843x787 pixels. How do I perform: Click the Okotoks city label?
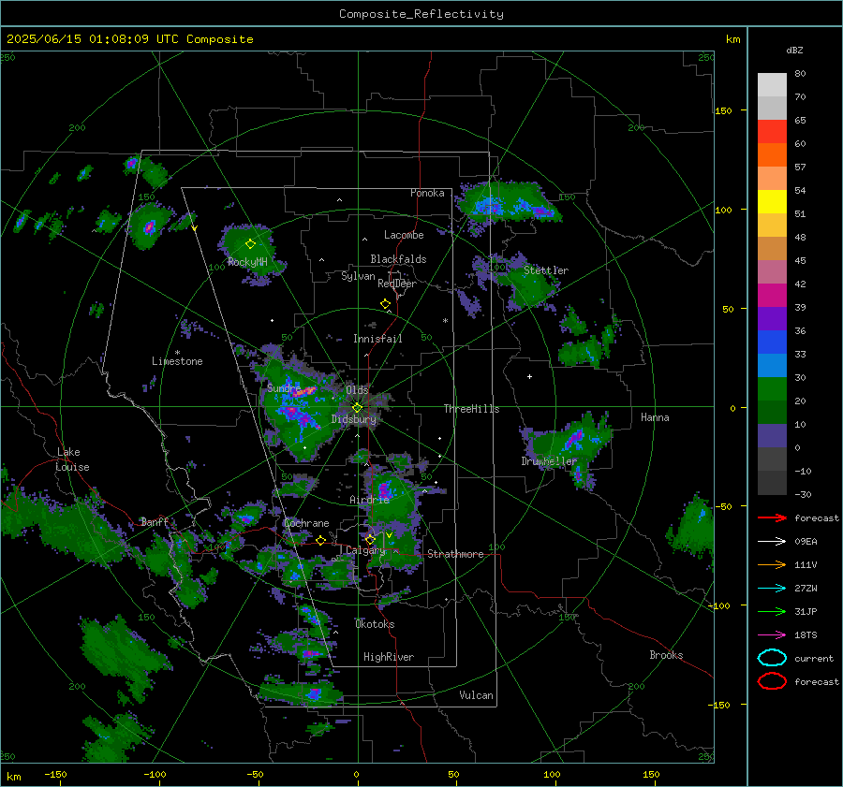[x=375, y=624]
